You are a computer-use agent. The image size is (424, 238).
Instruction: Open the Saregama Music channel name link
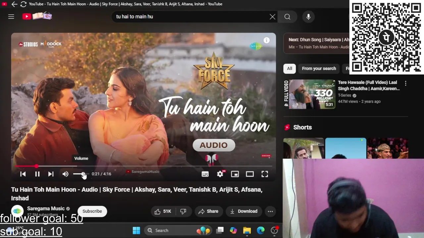(46, 209)
